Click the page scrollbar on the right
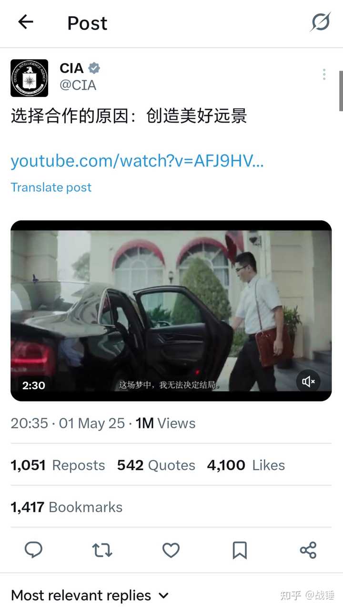The height and width of the screenshot is (609, 343). click(341, 91)
